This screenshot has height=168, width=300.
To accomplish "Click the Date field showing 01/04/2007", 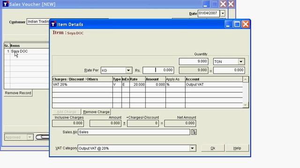I will (209, 14).
